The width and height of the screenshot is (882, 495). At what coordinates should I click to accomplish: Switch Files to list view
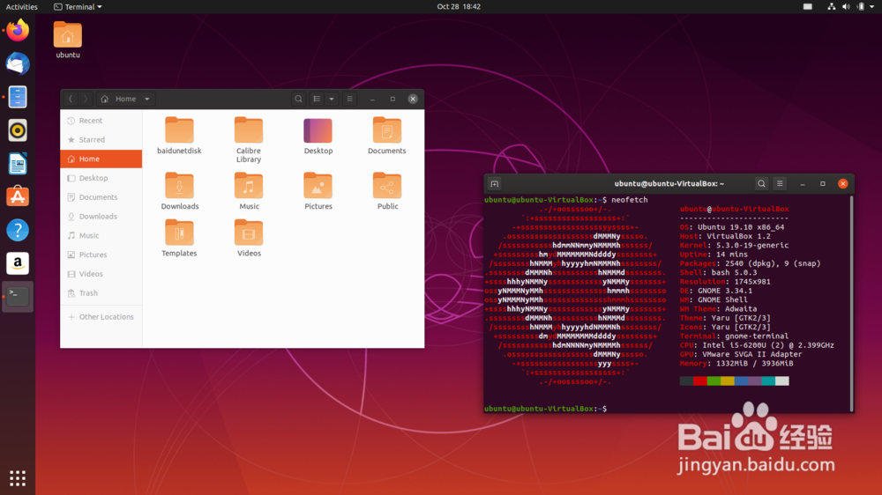[317, 99]
